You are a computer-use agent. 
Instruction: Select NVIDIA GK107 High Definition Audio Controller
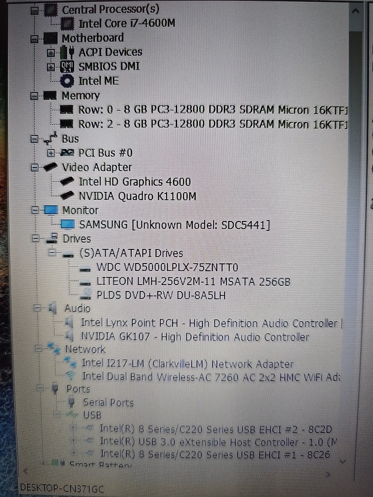tap(195, 337)
